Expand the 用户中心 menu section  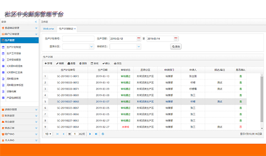pos(19,134)
